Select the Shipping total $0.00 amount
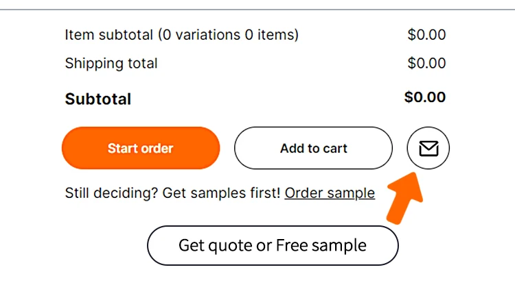This screenshot has width=515, height=287. [x=426, y=64]
